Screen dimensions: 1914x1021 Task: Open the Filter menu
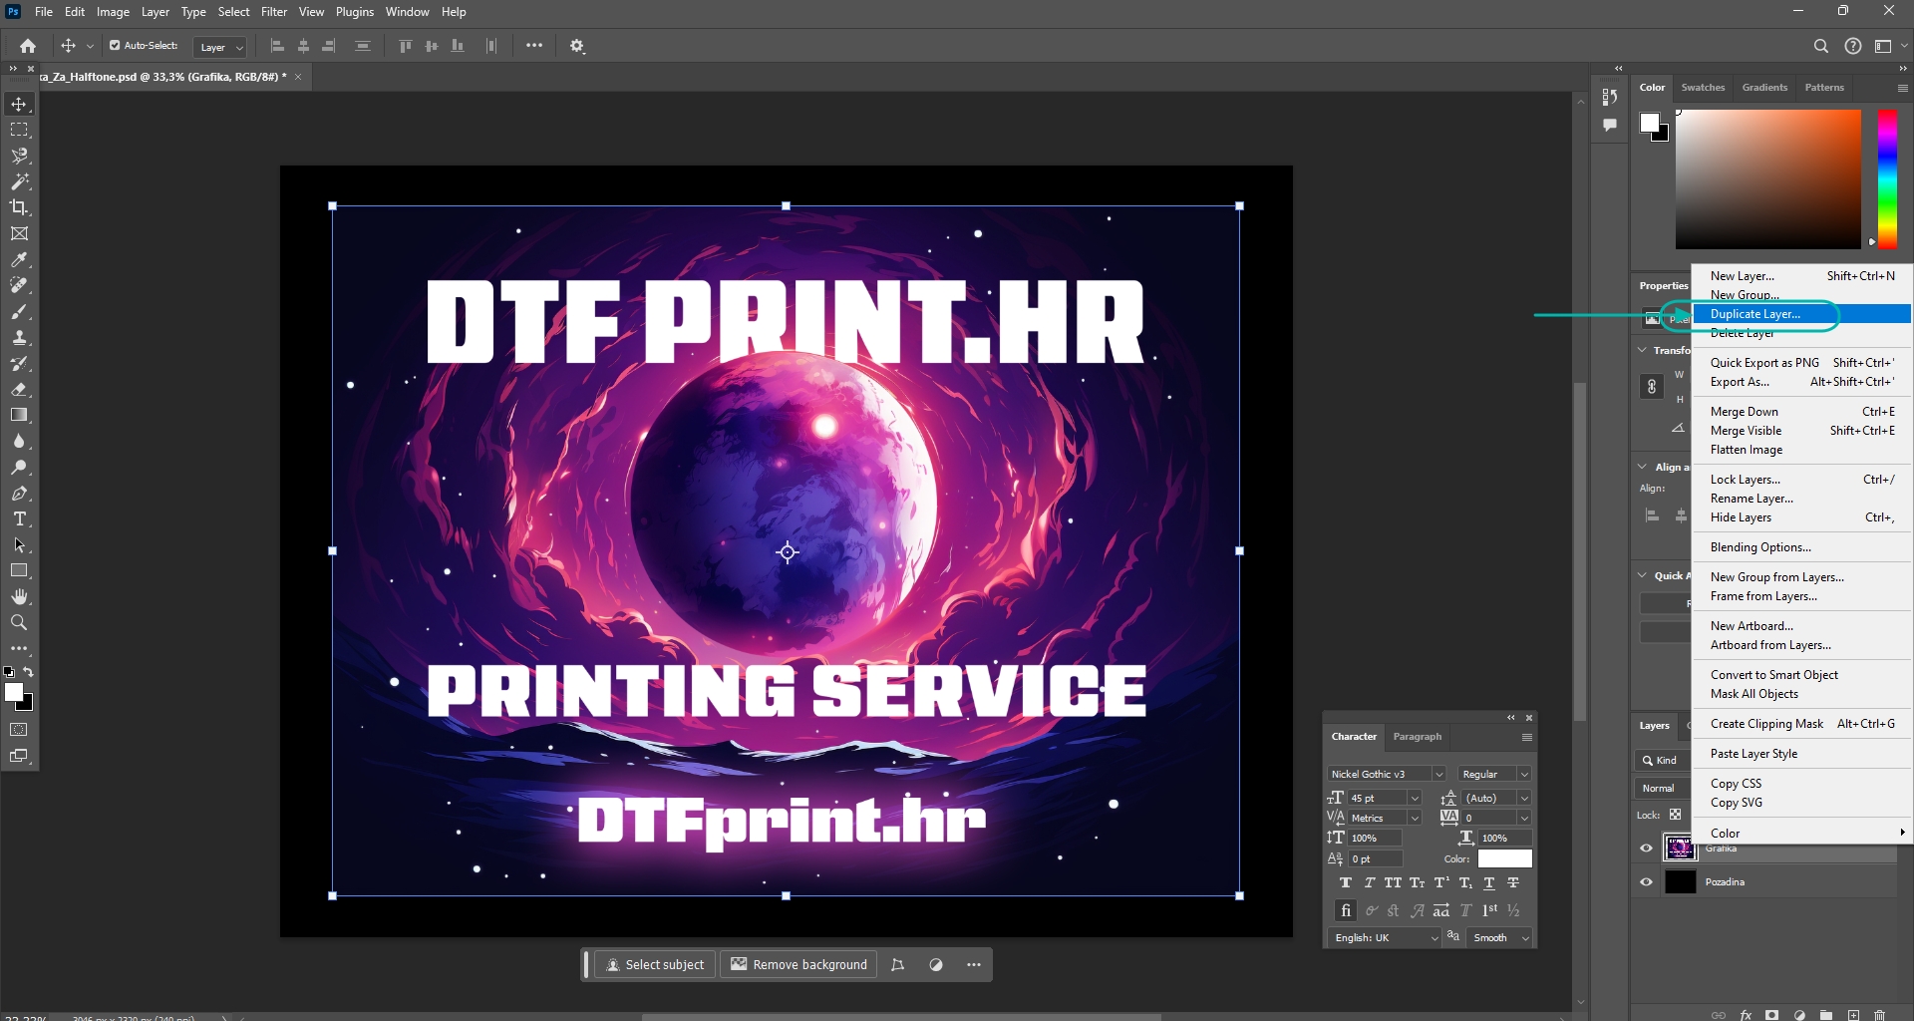(x=274, y=12)
